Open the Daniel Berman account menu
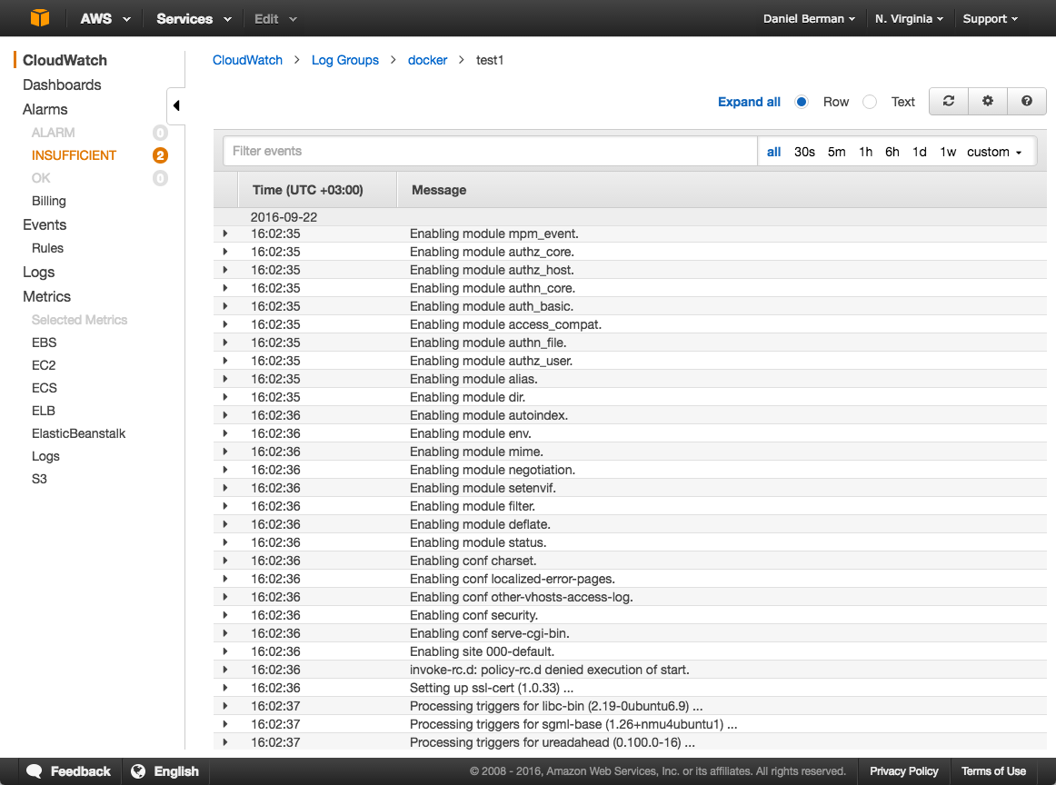1056x785 pixels. tap(809, 19)
